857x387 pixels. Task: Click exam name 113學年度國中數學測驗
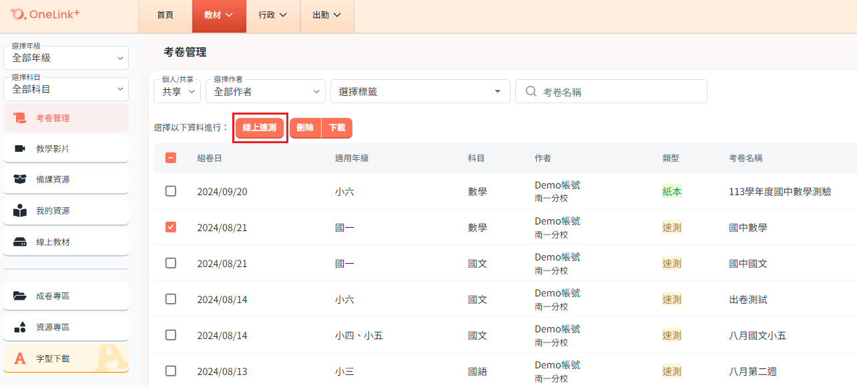780,191
